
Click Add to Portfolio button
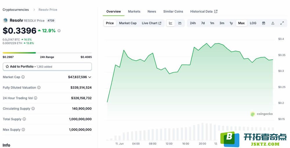[x=47, y=67]
